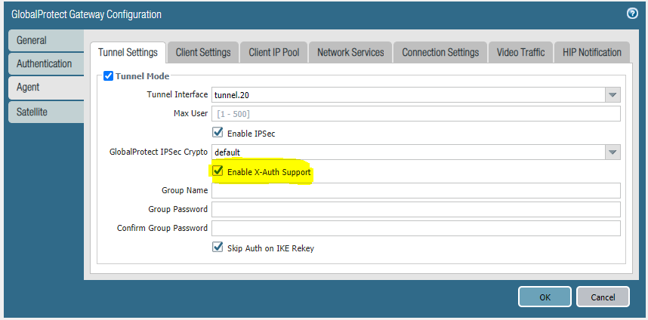The image size is (648, 320).
Task: Click into the Group Name field
Action: click(415, 191)
